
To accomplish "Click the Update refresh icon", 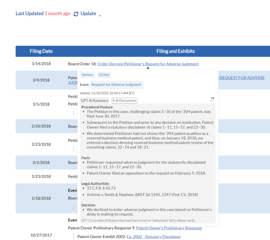I will click(76, 14).
